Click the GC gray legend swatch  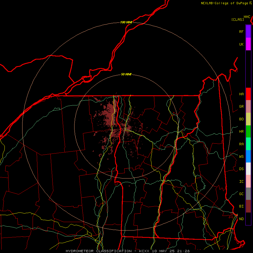point(248,194)
